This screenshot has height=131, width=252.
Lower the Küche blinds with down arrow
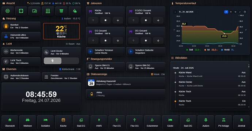[118, 20]
